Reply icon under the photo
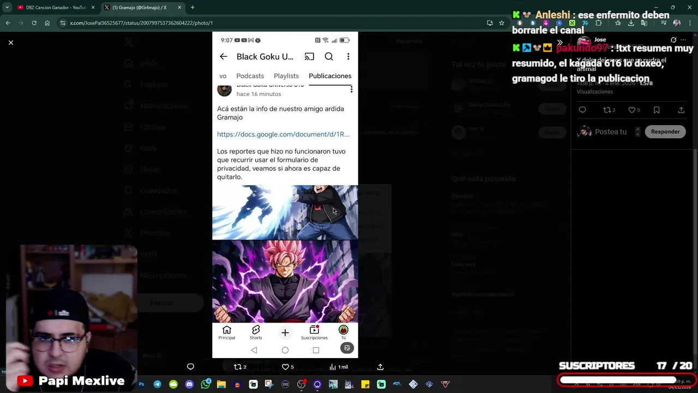This screenshot has height=393, width=698. click(x=190, y=367)
